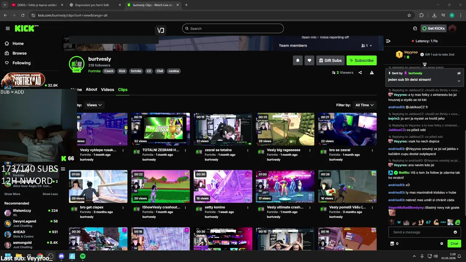Open Chrome downloads icon
The height and width of the screenshot is (262, 466).
[434, 15]
